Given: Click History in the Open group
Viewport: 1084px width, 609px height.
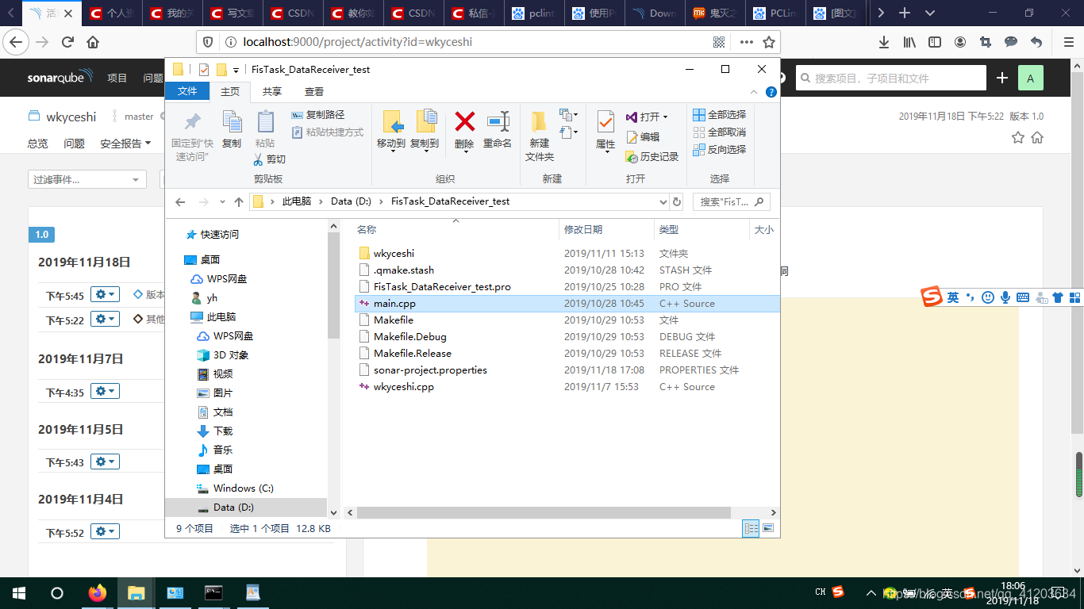Looking at the screenshot, I should coord(652,157).
